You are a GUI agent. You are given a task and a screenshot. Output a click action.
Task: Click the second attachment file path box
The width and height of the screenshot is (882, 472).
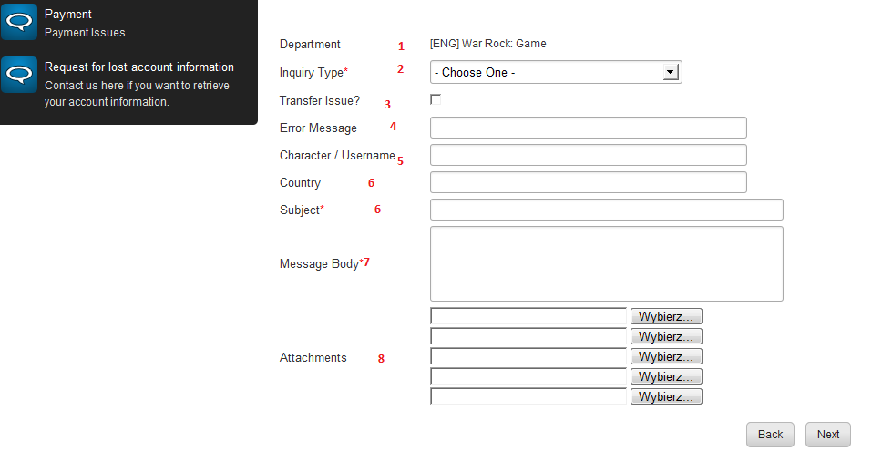pos(528,336)
